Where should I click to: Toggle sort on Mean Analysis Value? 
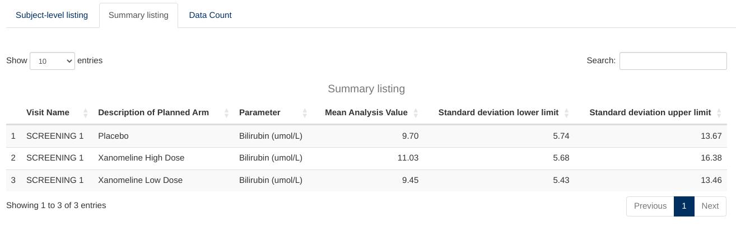pos(416,113)
